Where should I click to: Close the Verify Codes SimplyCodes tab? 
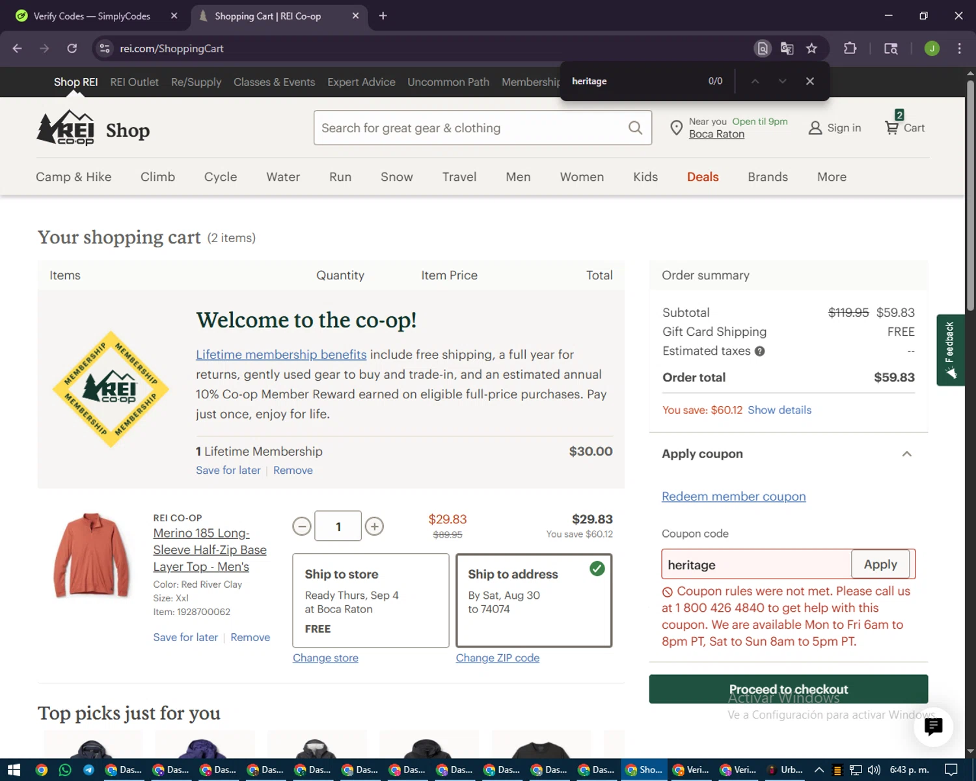pyautogui.click(x=174, y=16)
